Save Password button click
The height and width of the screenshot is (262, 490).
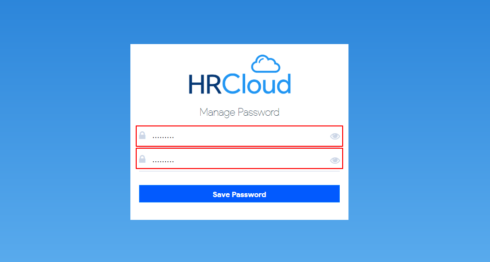(239, 194)
